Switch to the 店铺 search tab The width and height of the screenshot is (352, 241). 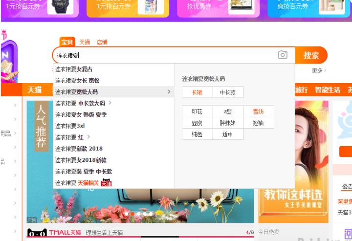(102, 42)
